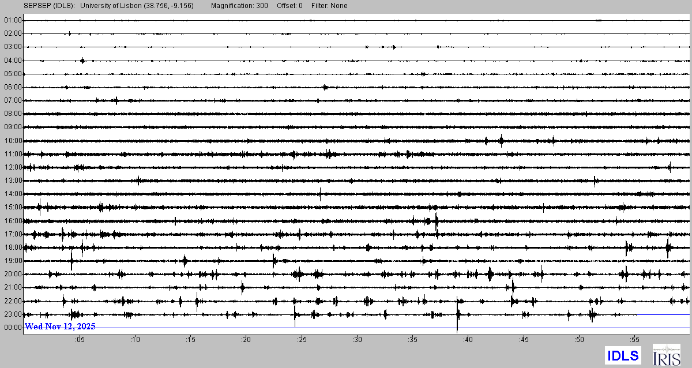Screen dimensions: 692x368
Task: Click the blue IDLS station label
Action: pyautogui.click(x=622, y=355)
